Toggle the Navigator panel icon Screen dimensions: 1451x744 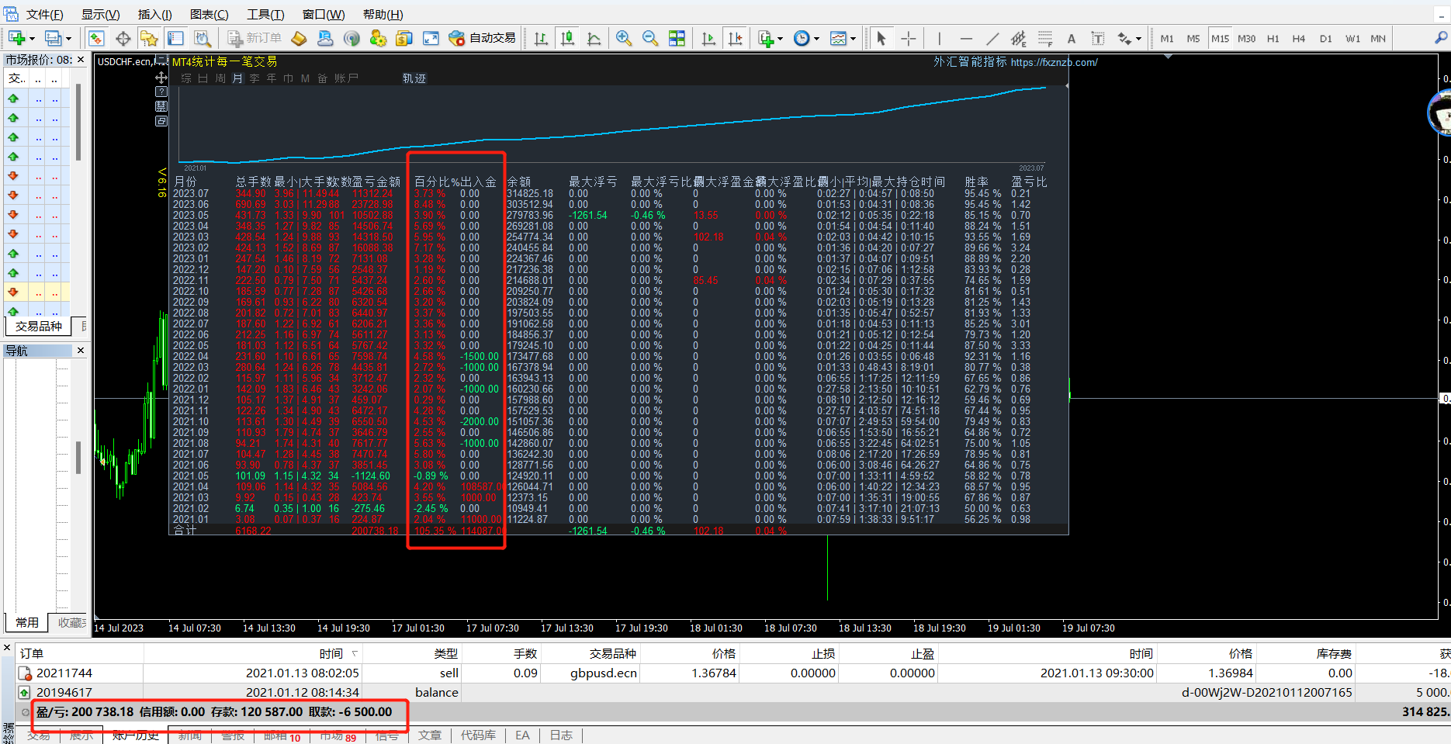point(149,38)
